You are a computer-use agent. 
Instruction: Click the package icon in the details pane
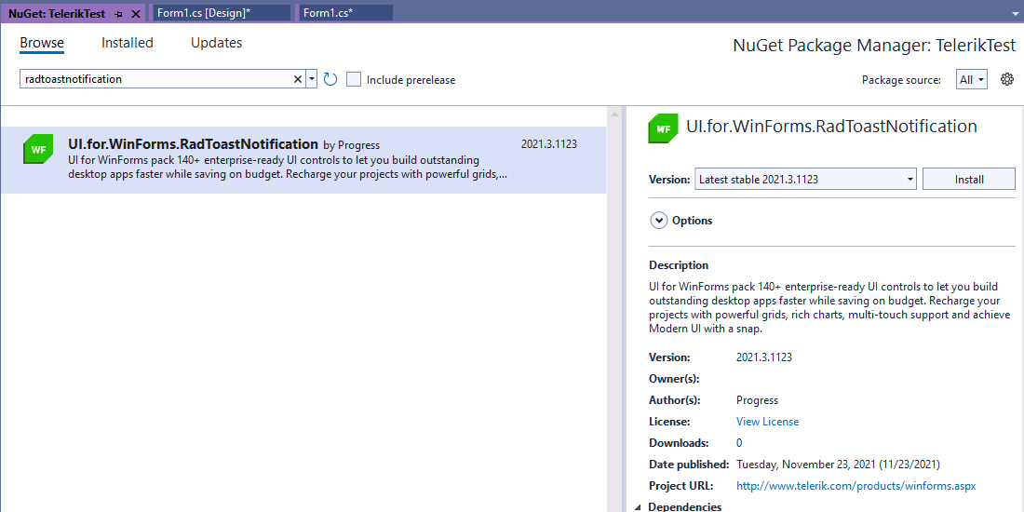(x=663, y=128)
